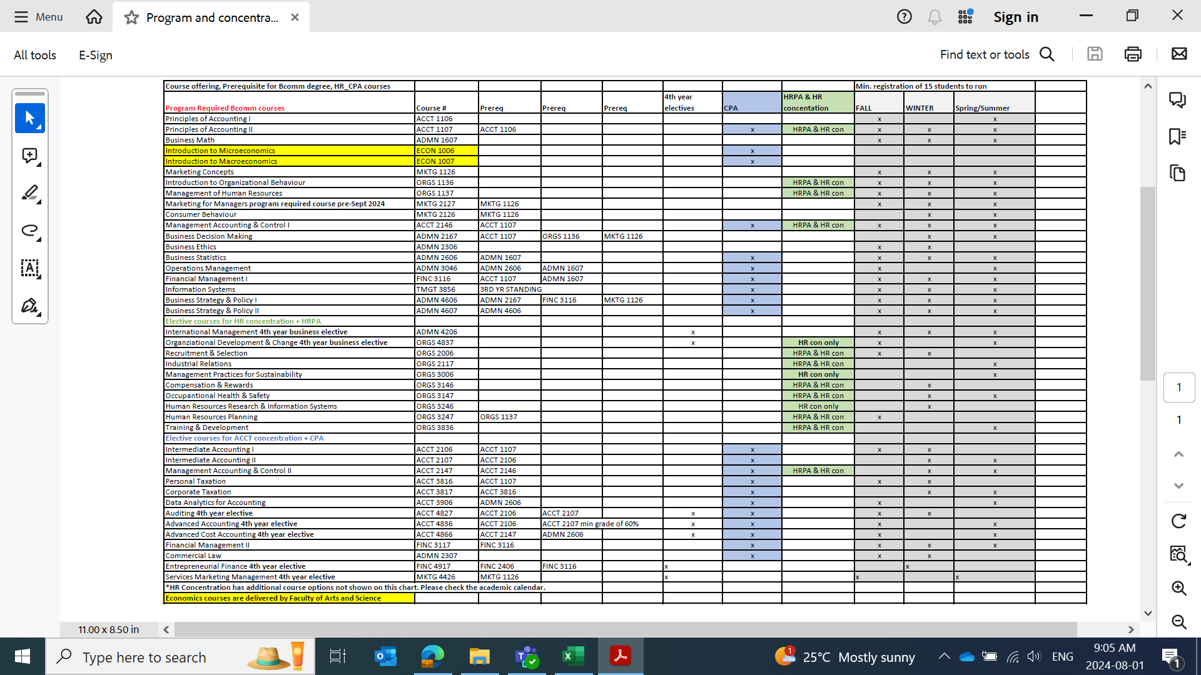Open the Action Center notifications
The width and height of the screenshot is (1201, 675).
pyautogui.click(x=1172, y=657)
